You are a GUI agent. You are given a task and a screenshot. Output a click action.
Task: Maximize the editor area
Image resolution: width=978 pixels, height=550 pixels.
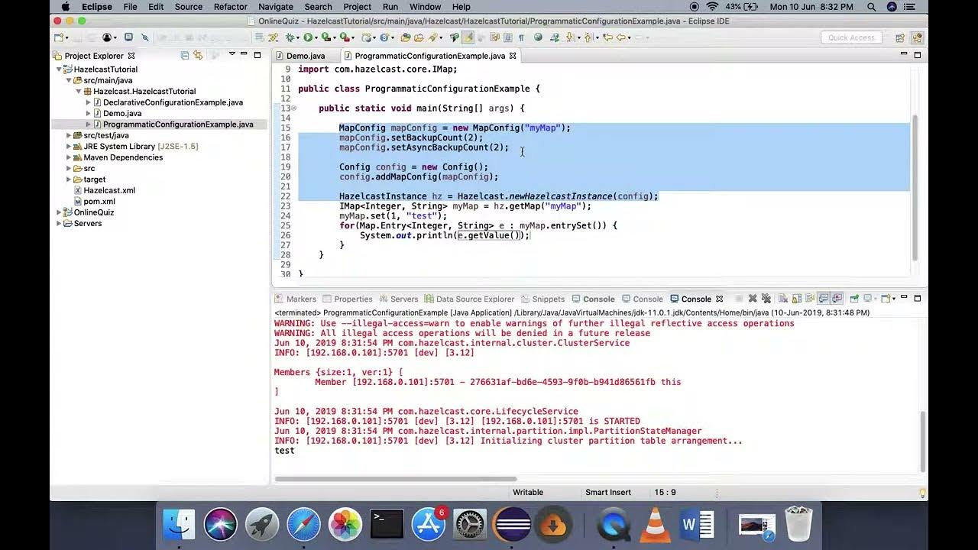point(918,55)
